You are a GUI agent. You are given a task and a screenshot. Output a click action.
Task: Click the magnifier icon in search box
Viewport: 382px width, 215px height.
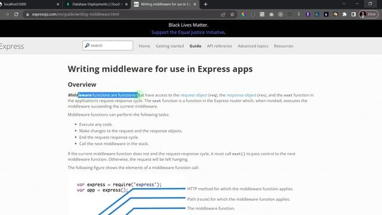coord(87,45)
